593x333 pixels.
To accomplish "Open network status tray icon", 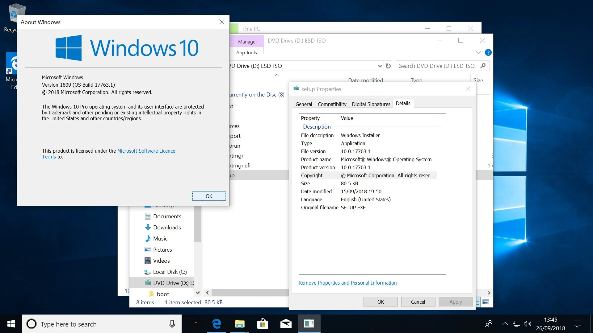I will pyautogui.click(x=516, y=324).
